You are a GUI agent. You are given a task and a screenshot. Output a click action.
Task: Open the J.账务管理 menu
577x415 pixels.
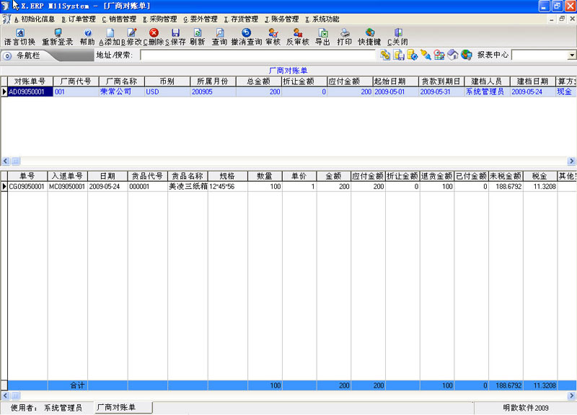(x=281, y=19)
